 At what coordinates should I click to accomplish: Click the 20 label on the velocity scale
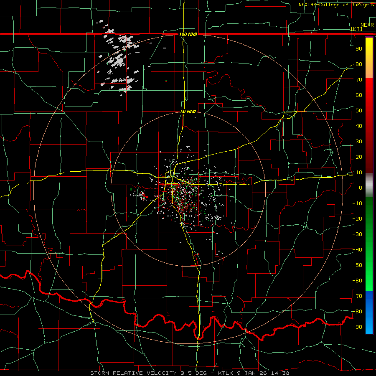pyautogui.click(x=359, y=157)
